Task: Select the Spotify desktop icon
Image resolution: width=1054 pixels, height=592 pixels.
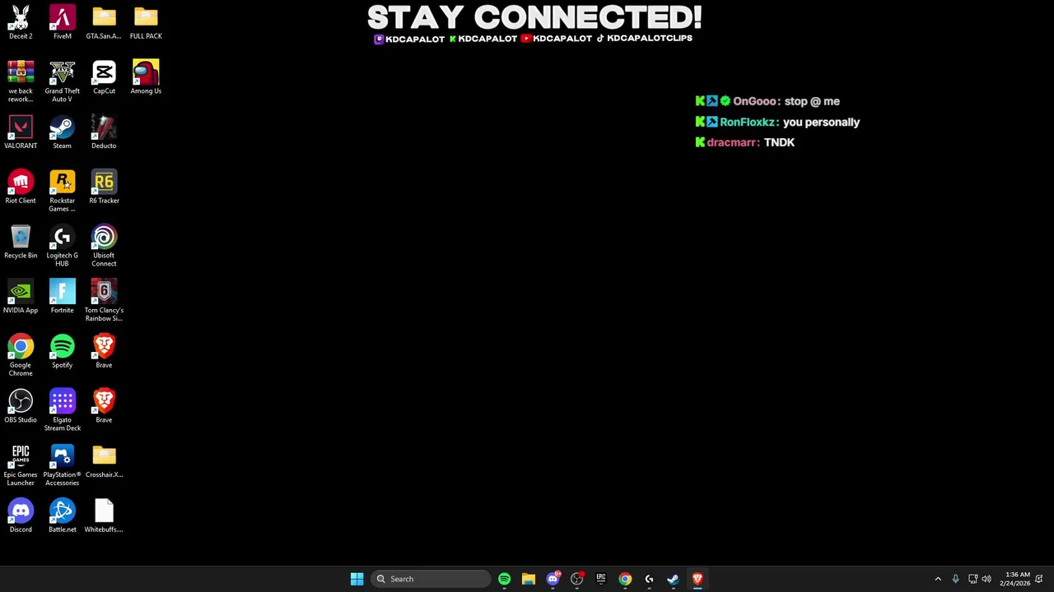Action: [x=62, y=351]
